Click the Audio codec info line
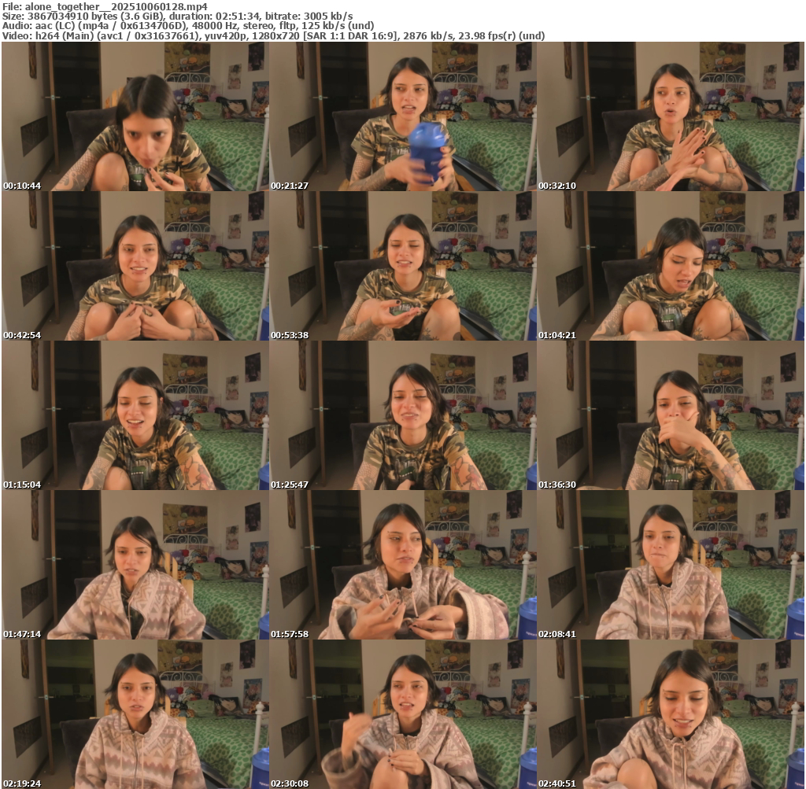The height and width of the screenshot is (789, 806). pyautogui.click(x=188, y=26)
